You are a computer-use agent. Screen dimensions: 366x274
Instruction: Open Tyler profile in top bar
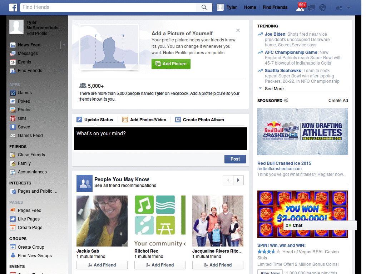[x=227, y=7]
